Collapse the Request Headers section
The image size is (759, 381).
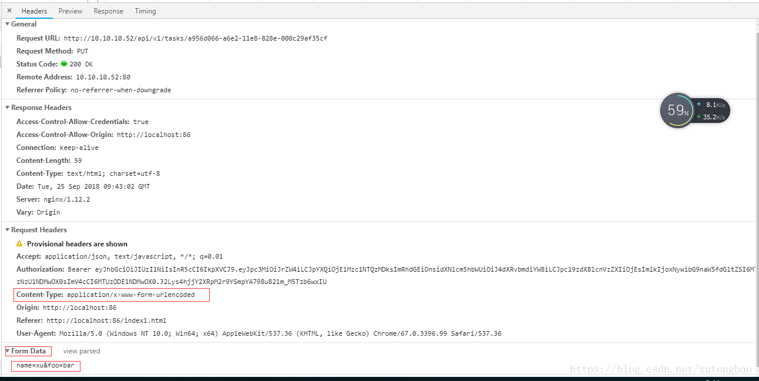pyautogui.click(x=6, y=229)
